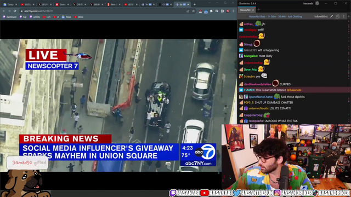The width and height of the screenshot is (351, 197).
Task: Click the @hasanabi mention in chat
Action: pyautogui.click(x=294, y=90)
